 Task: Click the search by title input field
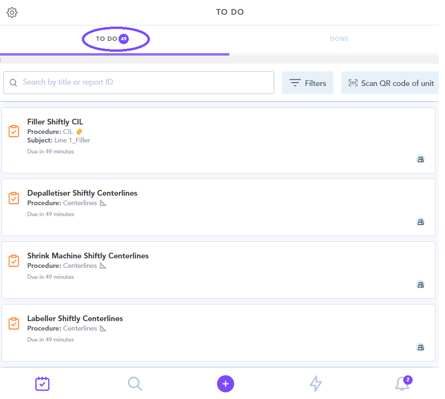pyautogui.click(x=143, y=83)
